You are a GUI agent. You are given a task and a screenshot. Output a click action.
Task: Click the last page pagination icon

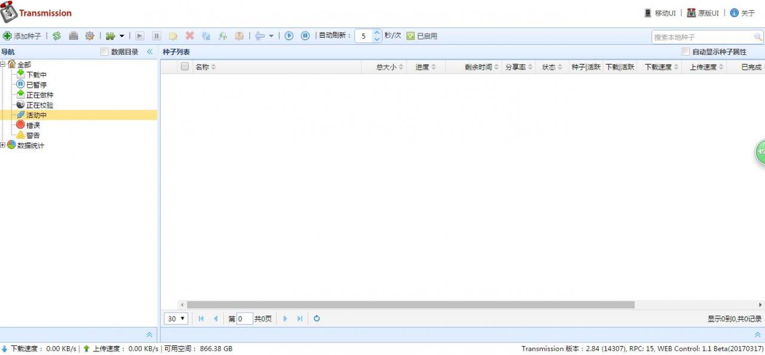pyautogui.click(x=300, y=319)
